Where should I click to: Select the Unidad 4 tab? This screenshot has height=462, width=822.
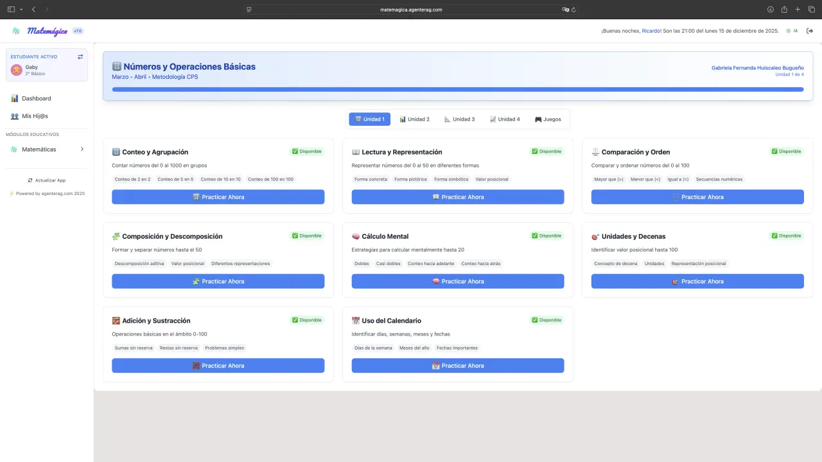[x=505, y=119]
